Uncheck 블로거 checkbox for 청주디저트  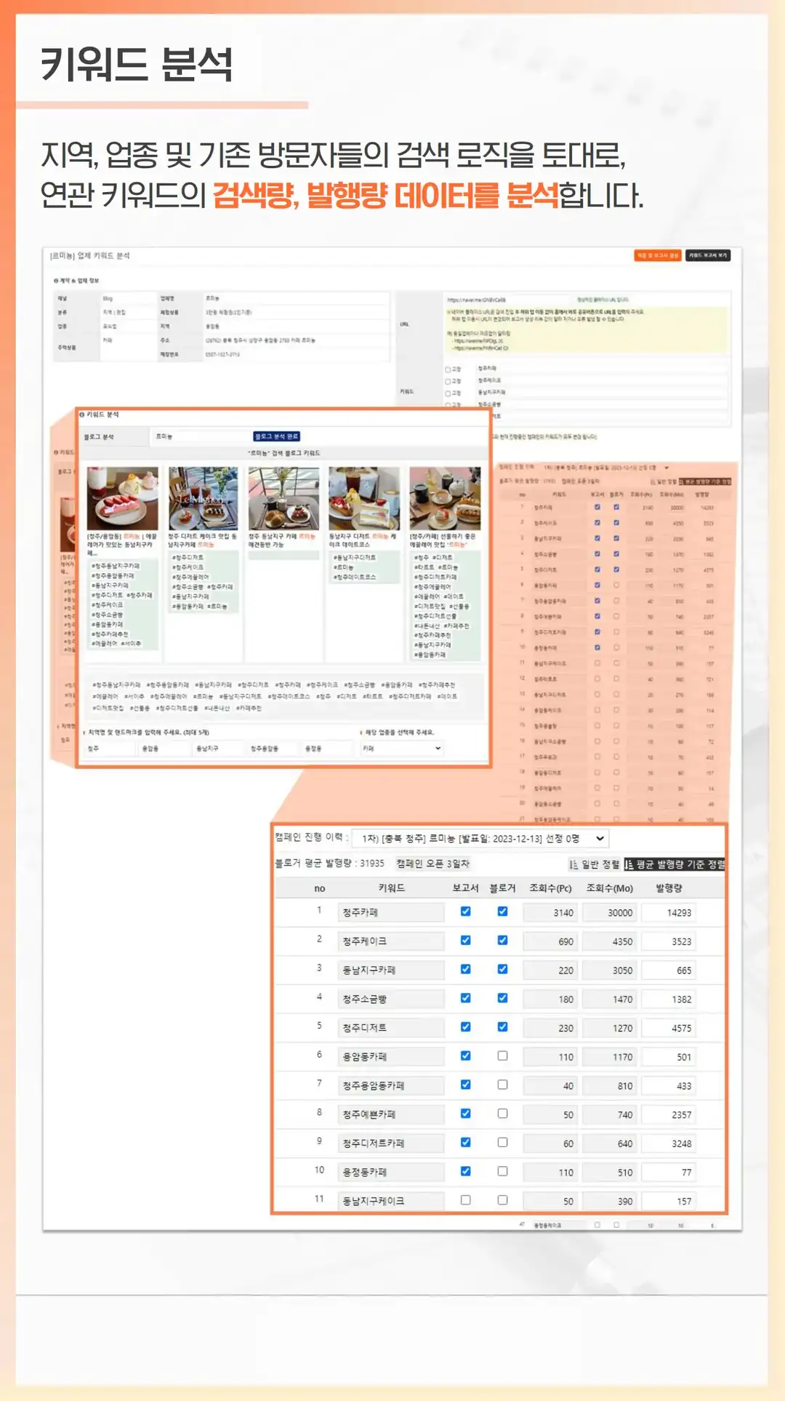click(x=502, y=1027)
